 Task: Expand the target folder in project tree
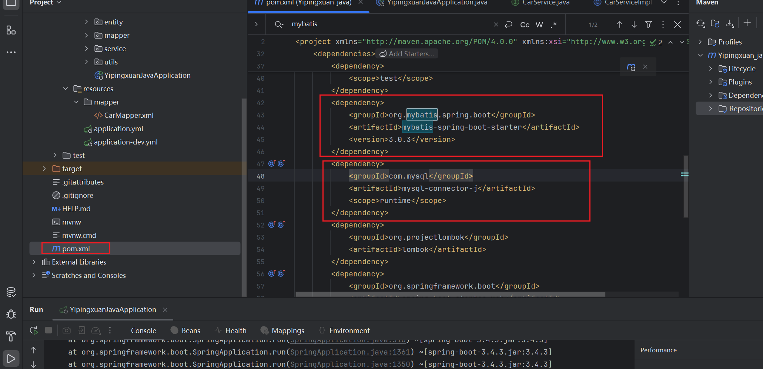click(x=44, y=169)
